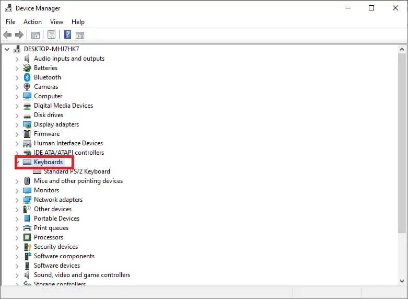Viewport: 408px width, 299px height.
Task: Select the Firmware label
Action: click(x=47, y=134)
